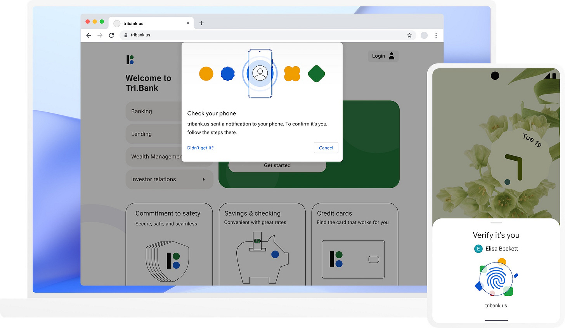Image resolution: width=565 pixels, height=328 pixels.
Task: Bookmark page with the star icon
Action: click(x=409, y=35)
